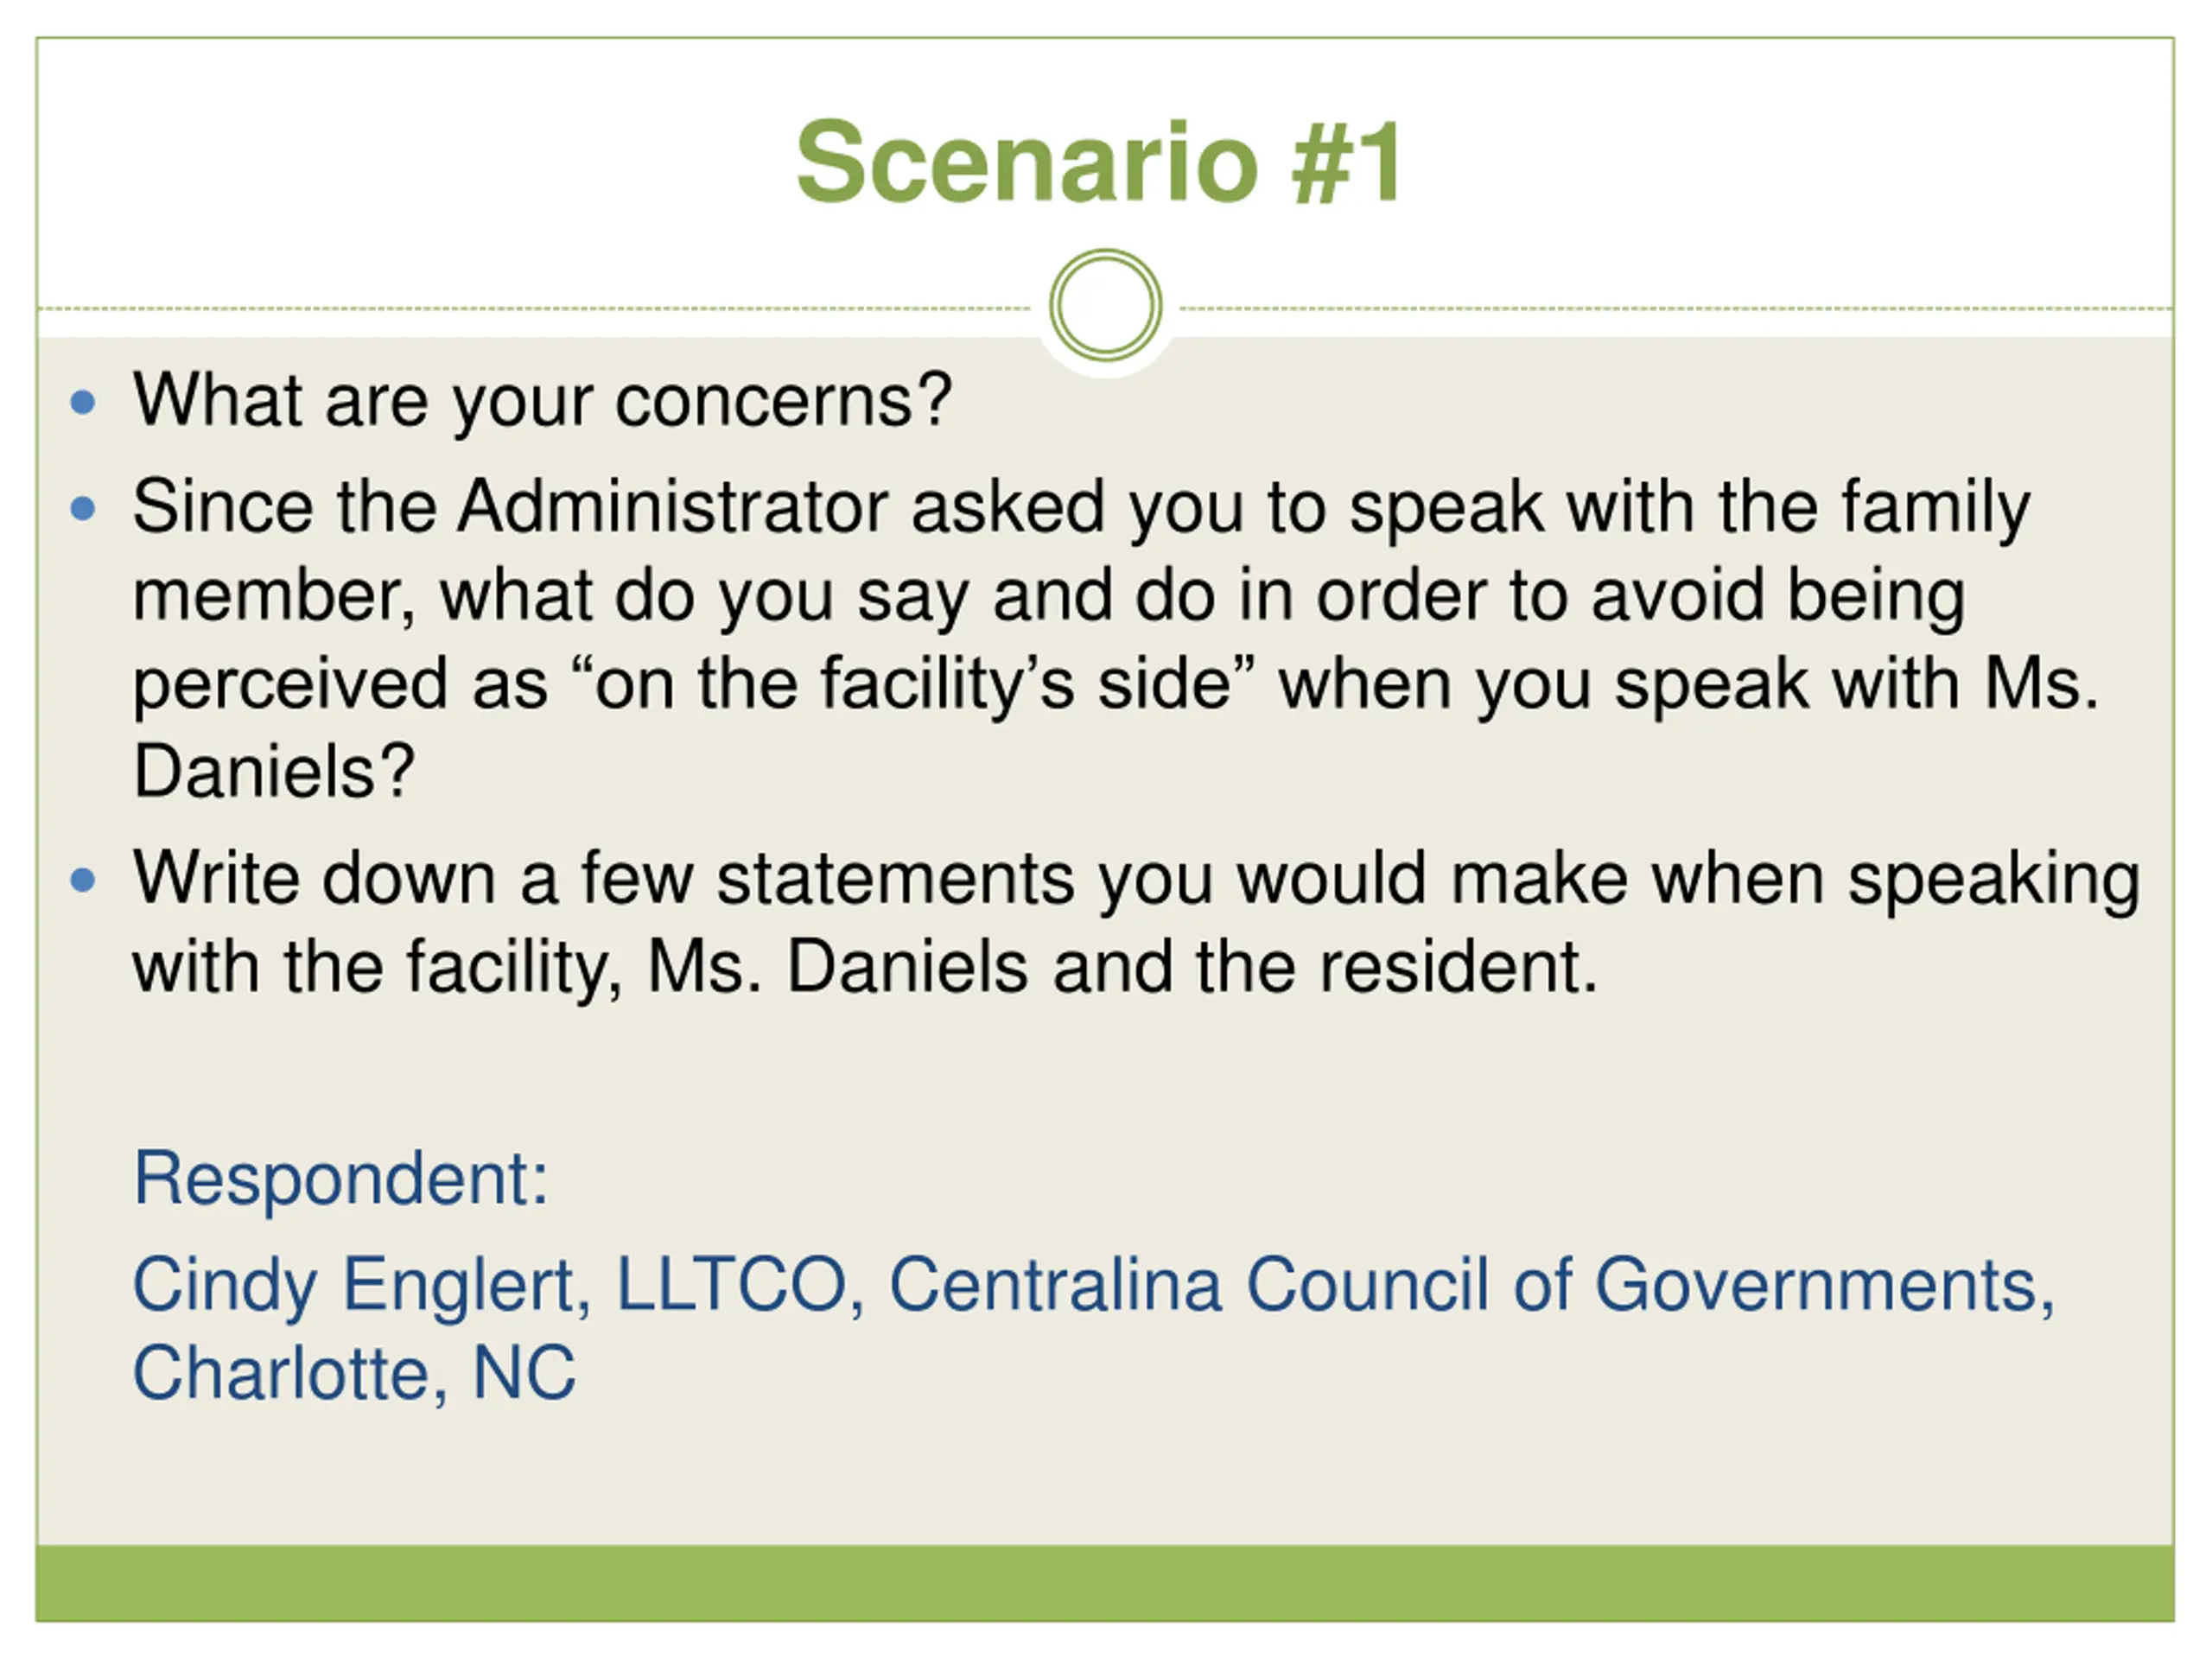Click the blue "Respondent:" label
The image size is (2212, 1659).
341,1179
